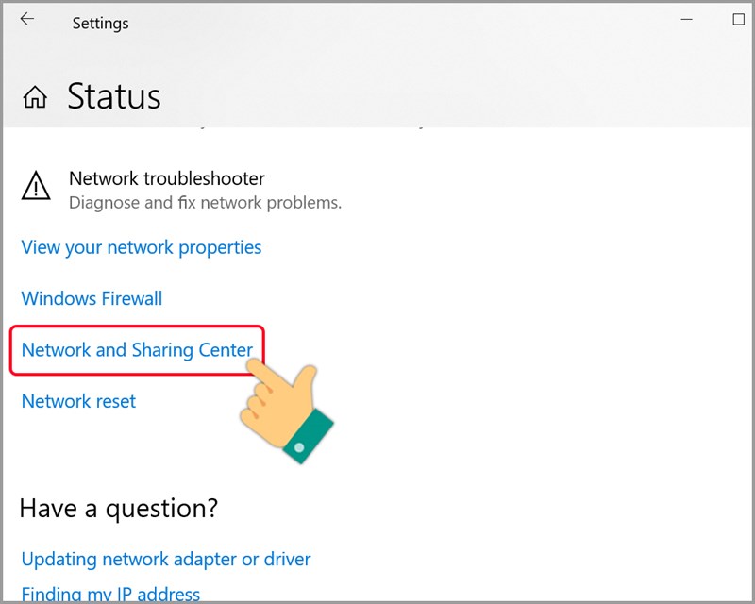Viewport: 755px width, 604px height.
Task: Open View your network properties
Action: (142, 247)
